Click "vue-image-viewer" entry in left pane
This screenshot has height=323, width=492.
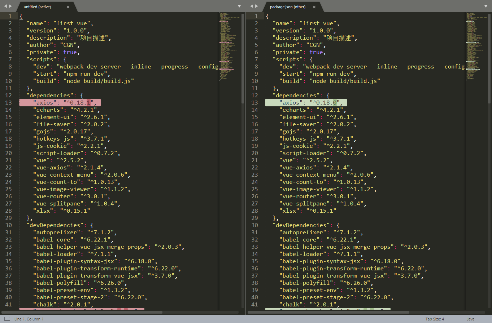coord(82,189)
